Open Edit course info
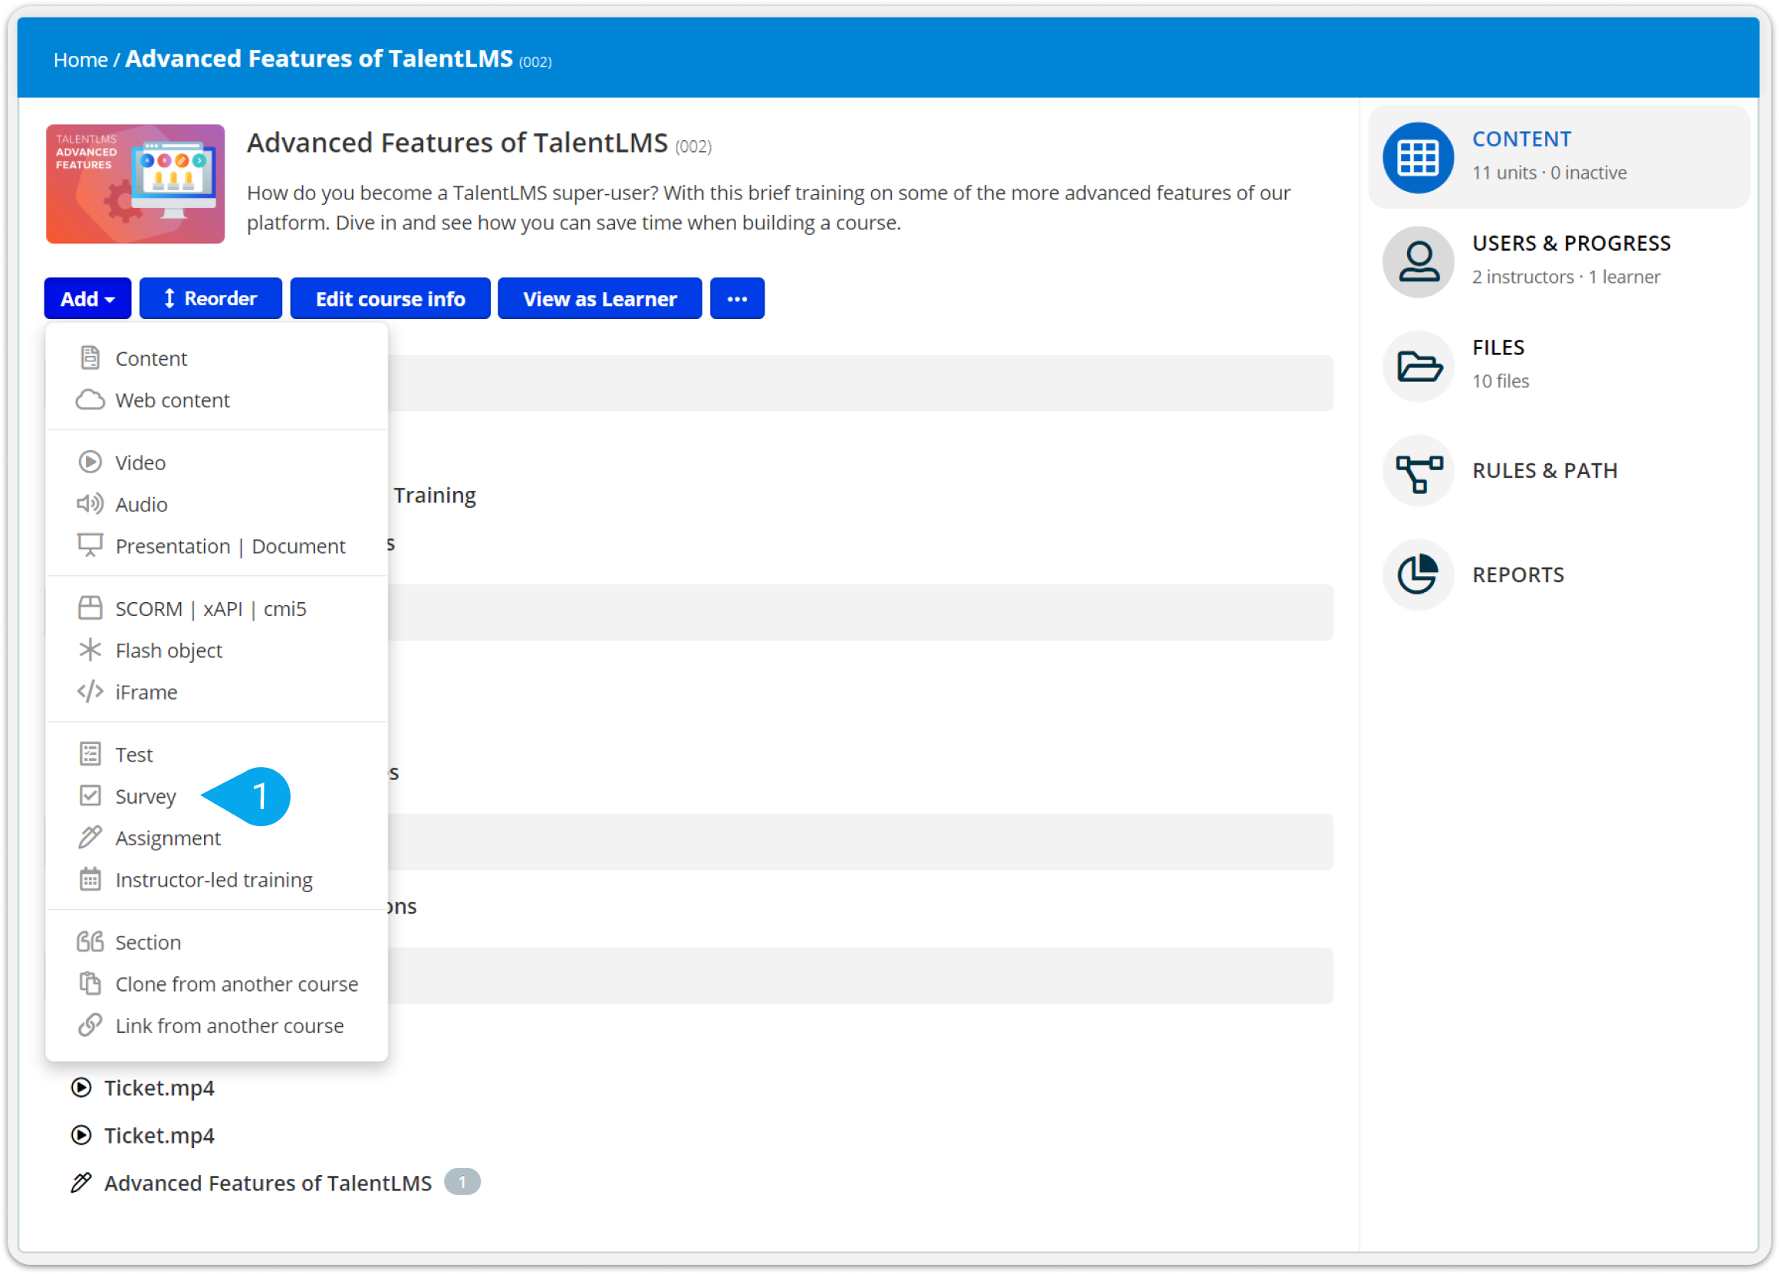Viewport: 1779px width, 1274px height. coord(390,299)
